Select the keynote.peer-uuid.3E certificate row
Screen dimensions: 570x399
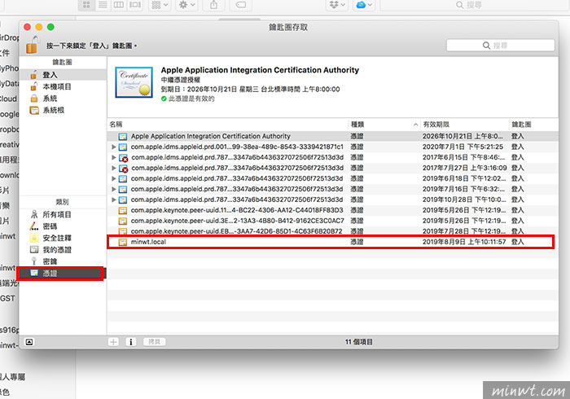332,221
